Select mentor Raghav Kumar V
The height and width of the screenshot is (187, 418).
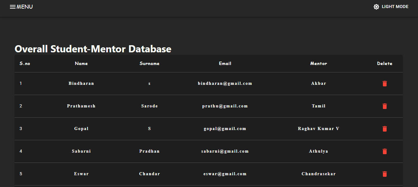coord(319,129)
